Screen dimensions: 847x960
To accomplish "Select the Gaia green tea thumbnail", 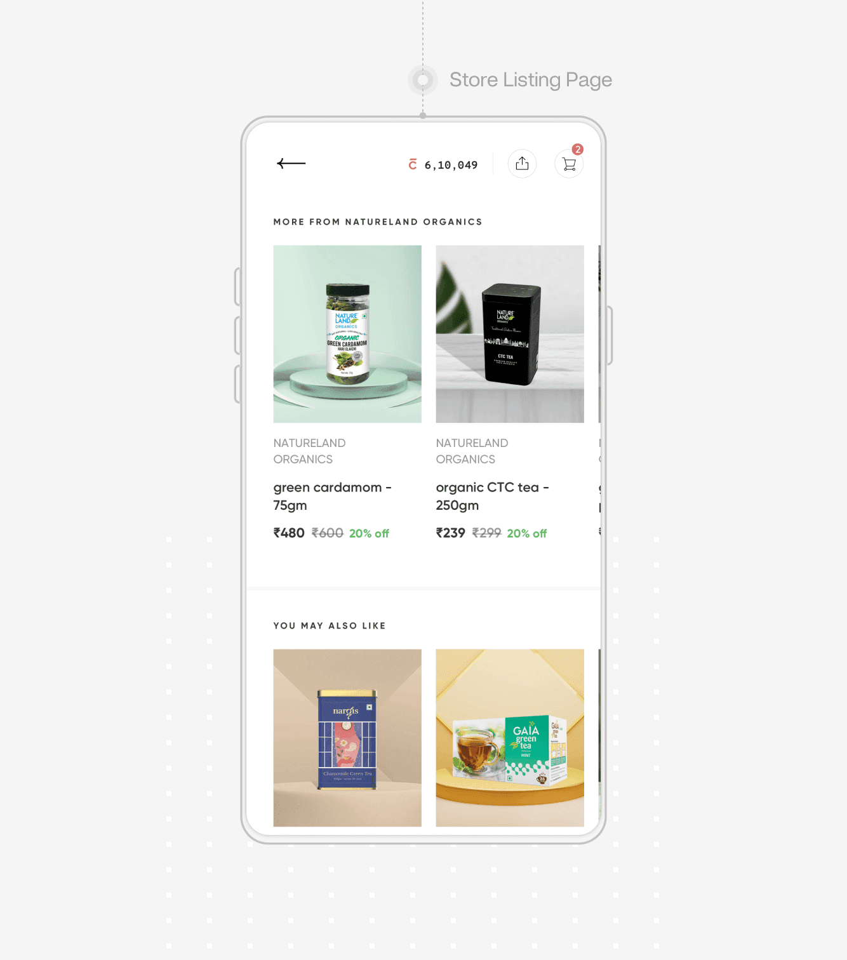I will (510, 738).
